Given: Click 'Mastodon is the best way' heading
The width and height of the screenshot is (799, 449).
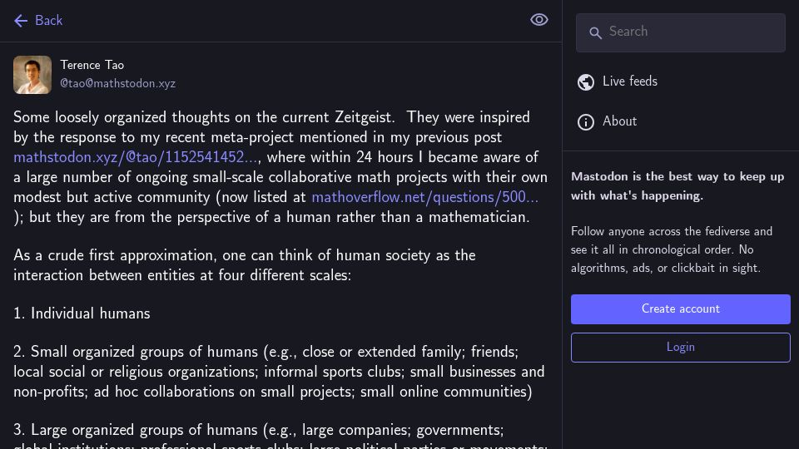Looking at the screenshot, I should pos(677,185).
